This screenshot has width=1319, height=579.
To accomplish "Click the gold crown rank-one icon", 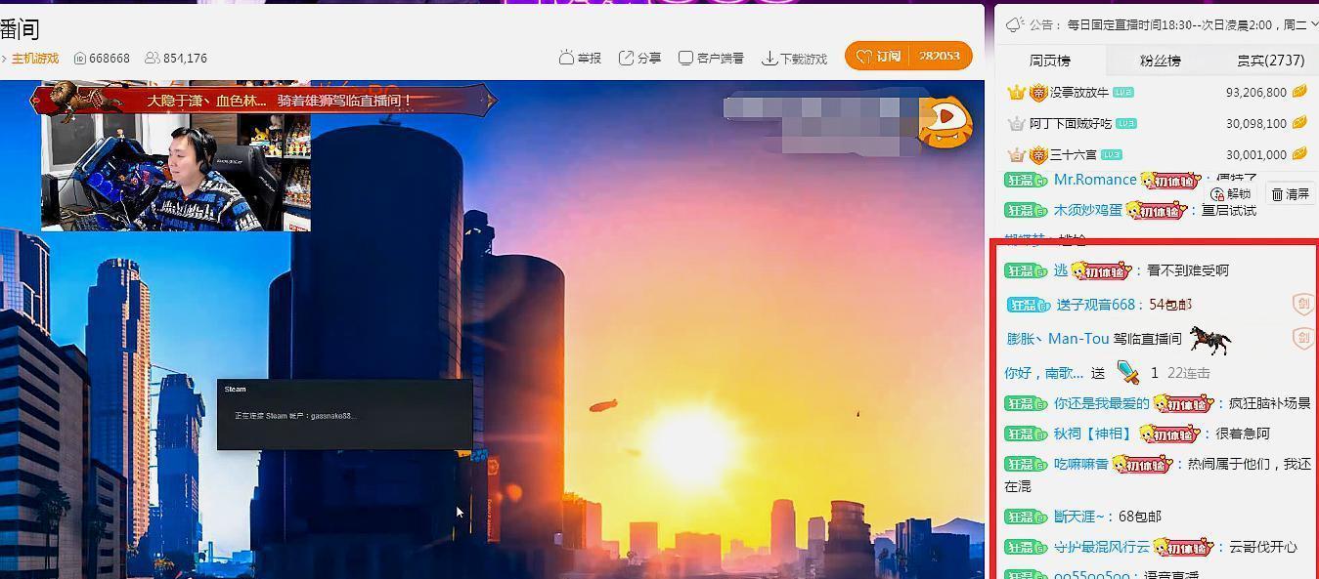I will click(x=1017, y=93).
